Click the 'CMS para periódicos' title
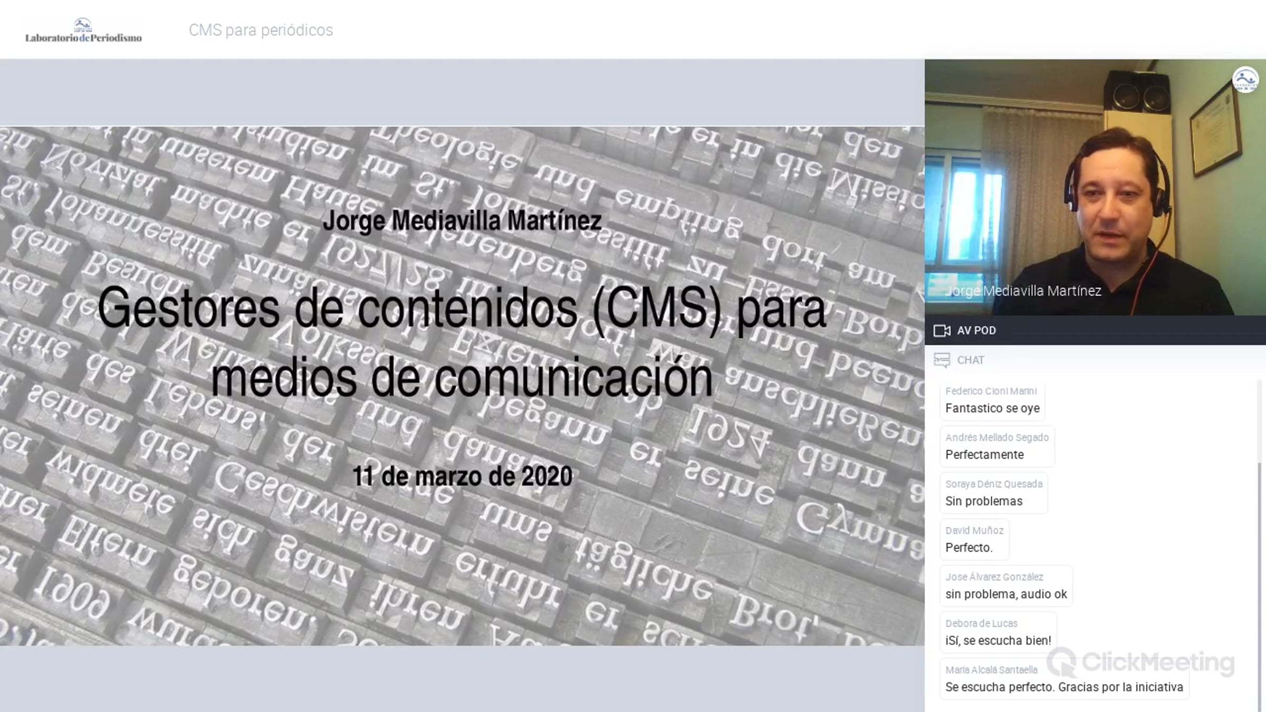This screenshot has width=1266, height=712. (261, 30)
